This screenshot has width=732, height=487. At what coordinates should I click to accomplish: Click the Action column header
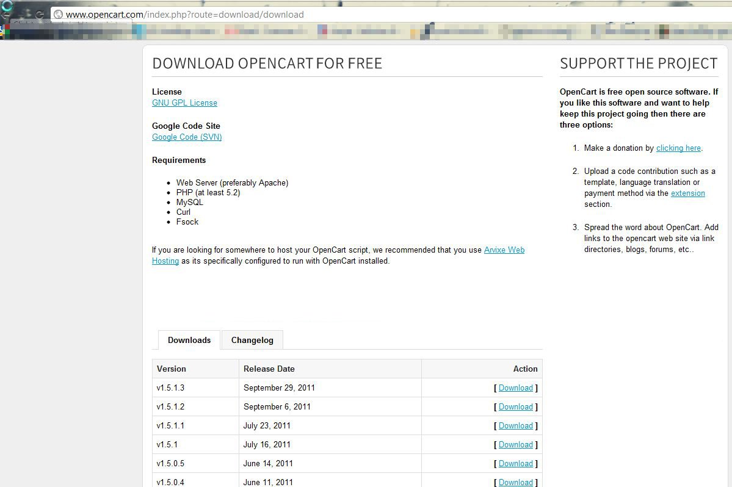tap(525, 369)
